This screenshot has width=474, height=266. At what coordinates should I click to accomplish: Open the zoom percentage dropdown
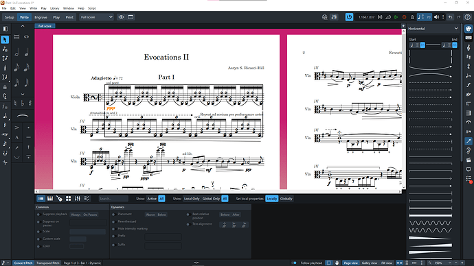click(444, 263)
